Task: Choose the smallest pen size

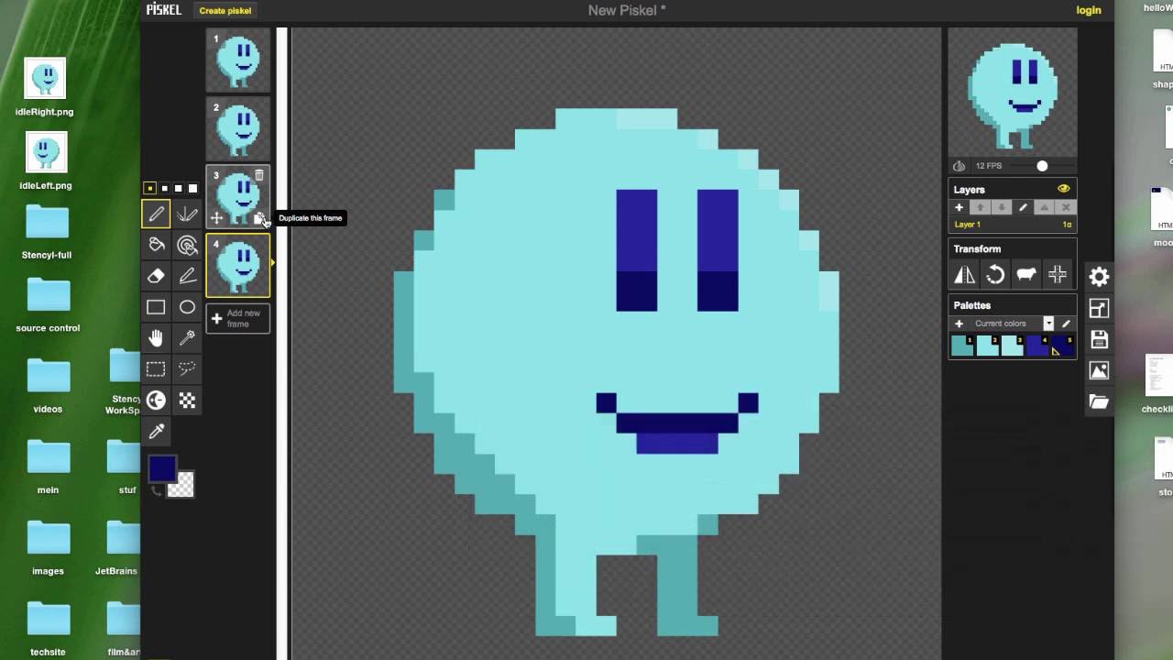Action: (x=149, y=188)
